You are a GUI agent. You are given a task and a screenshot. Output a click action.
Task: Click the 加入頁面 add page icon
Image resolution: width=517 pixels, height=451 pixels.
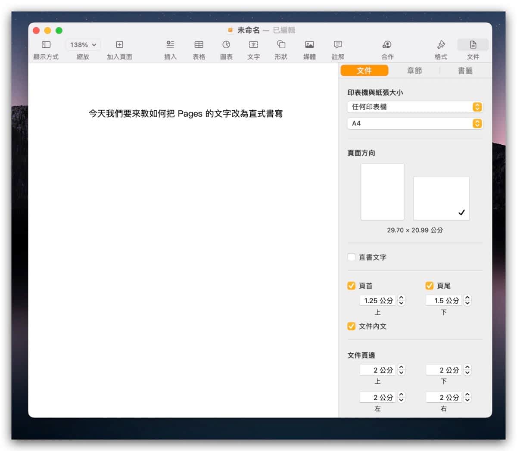pos(119,45)
